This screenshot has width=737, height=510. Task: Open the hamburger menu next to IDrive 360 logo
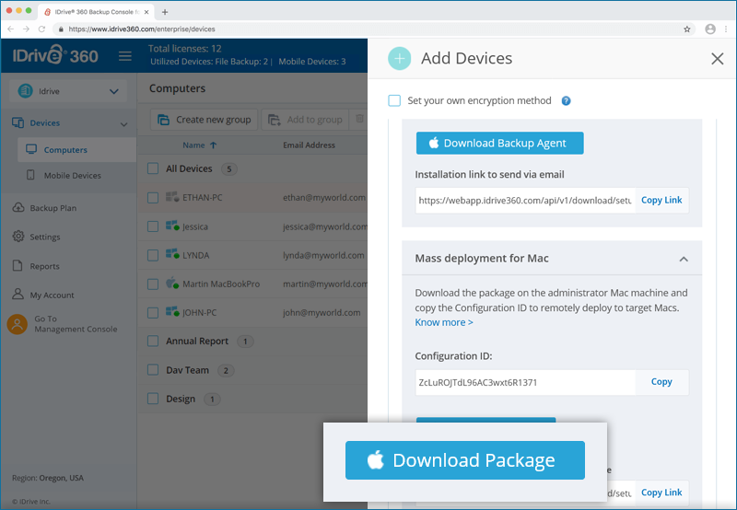point(125,56)
